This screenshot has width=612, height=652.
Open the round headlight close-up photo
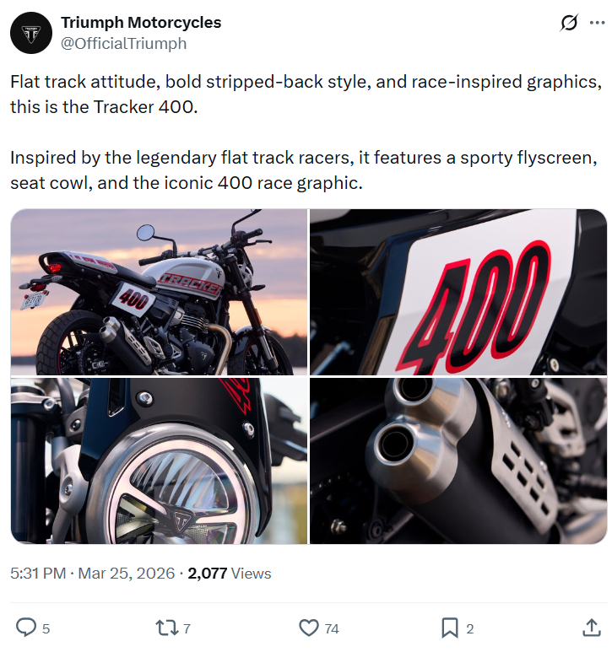tap(159, 461)
